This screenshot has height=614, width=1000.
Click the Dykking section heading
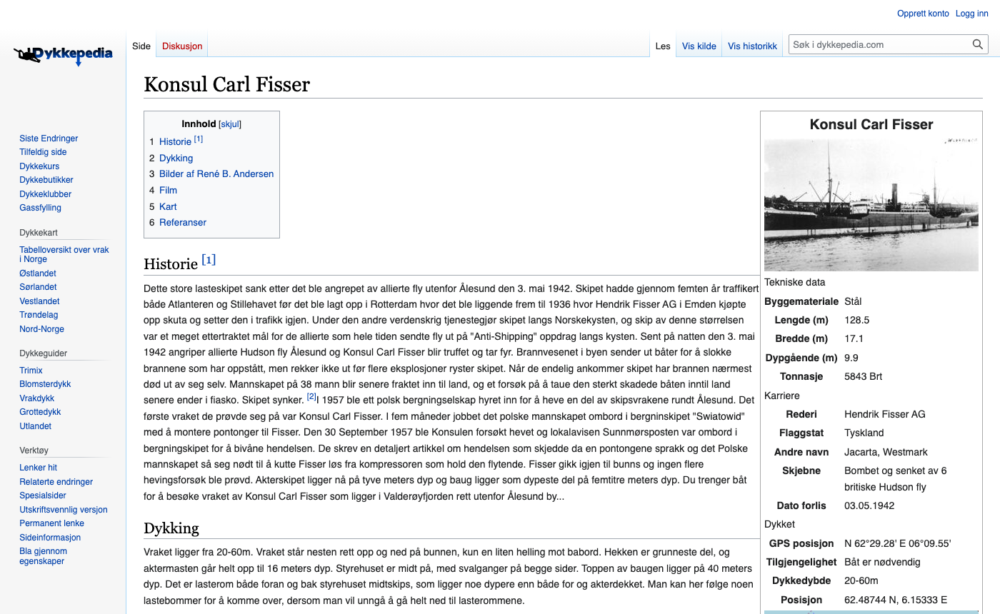click(171, 528)
